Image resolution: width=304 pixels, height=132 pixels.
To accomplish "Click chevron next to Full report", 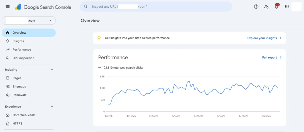I will click(281, 58).
